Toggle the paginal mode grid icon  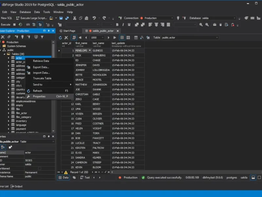click(x=74, y=37)
